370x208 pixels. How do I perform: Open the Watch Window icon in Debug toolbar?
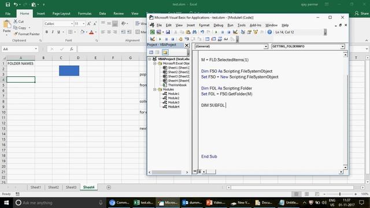coord(220,39)
